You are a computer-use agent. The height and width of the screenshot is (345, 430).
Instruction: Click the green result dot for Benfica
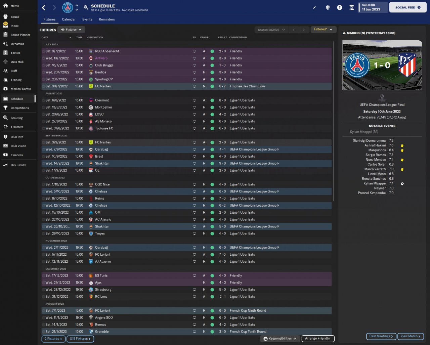click(x=212, y=73)
